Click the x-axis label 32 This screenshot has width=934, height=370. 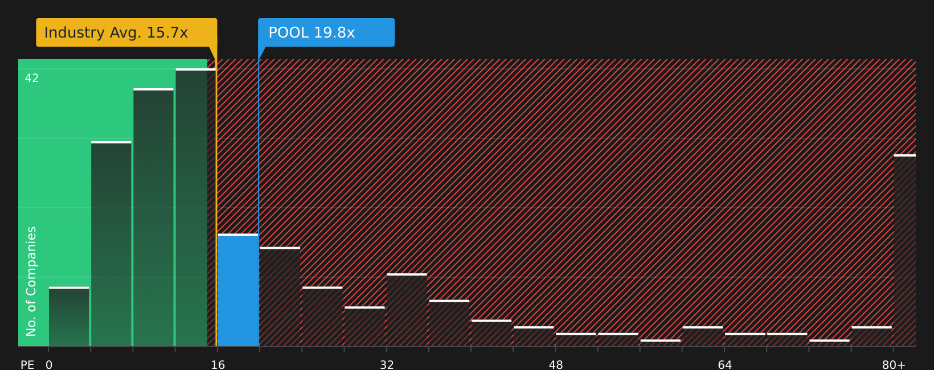pos(387,364)
